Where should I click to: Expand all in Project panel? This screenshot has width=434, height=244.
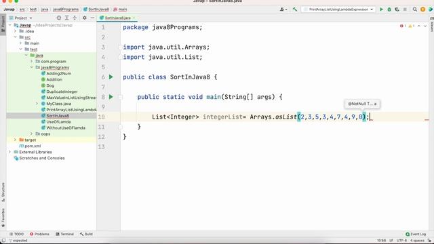pyautogui.click(x=66, y=18)
